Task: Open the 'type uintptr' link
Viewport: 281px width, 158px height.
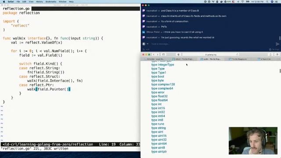Action: [x=159, y=151]
